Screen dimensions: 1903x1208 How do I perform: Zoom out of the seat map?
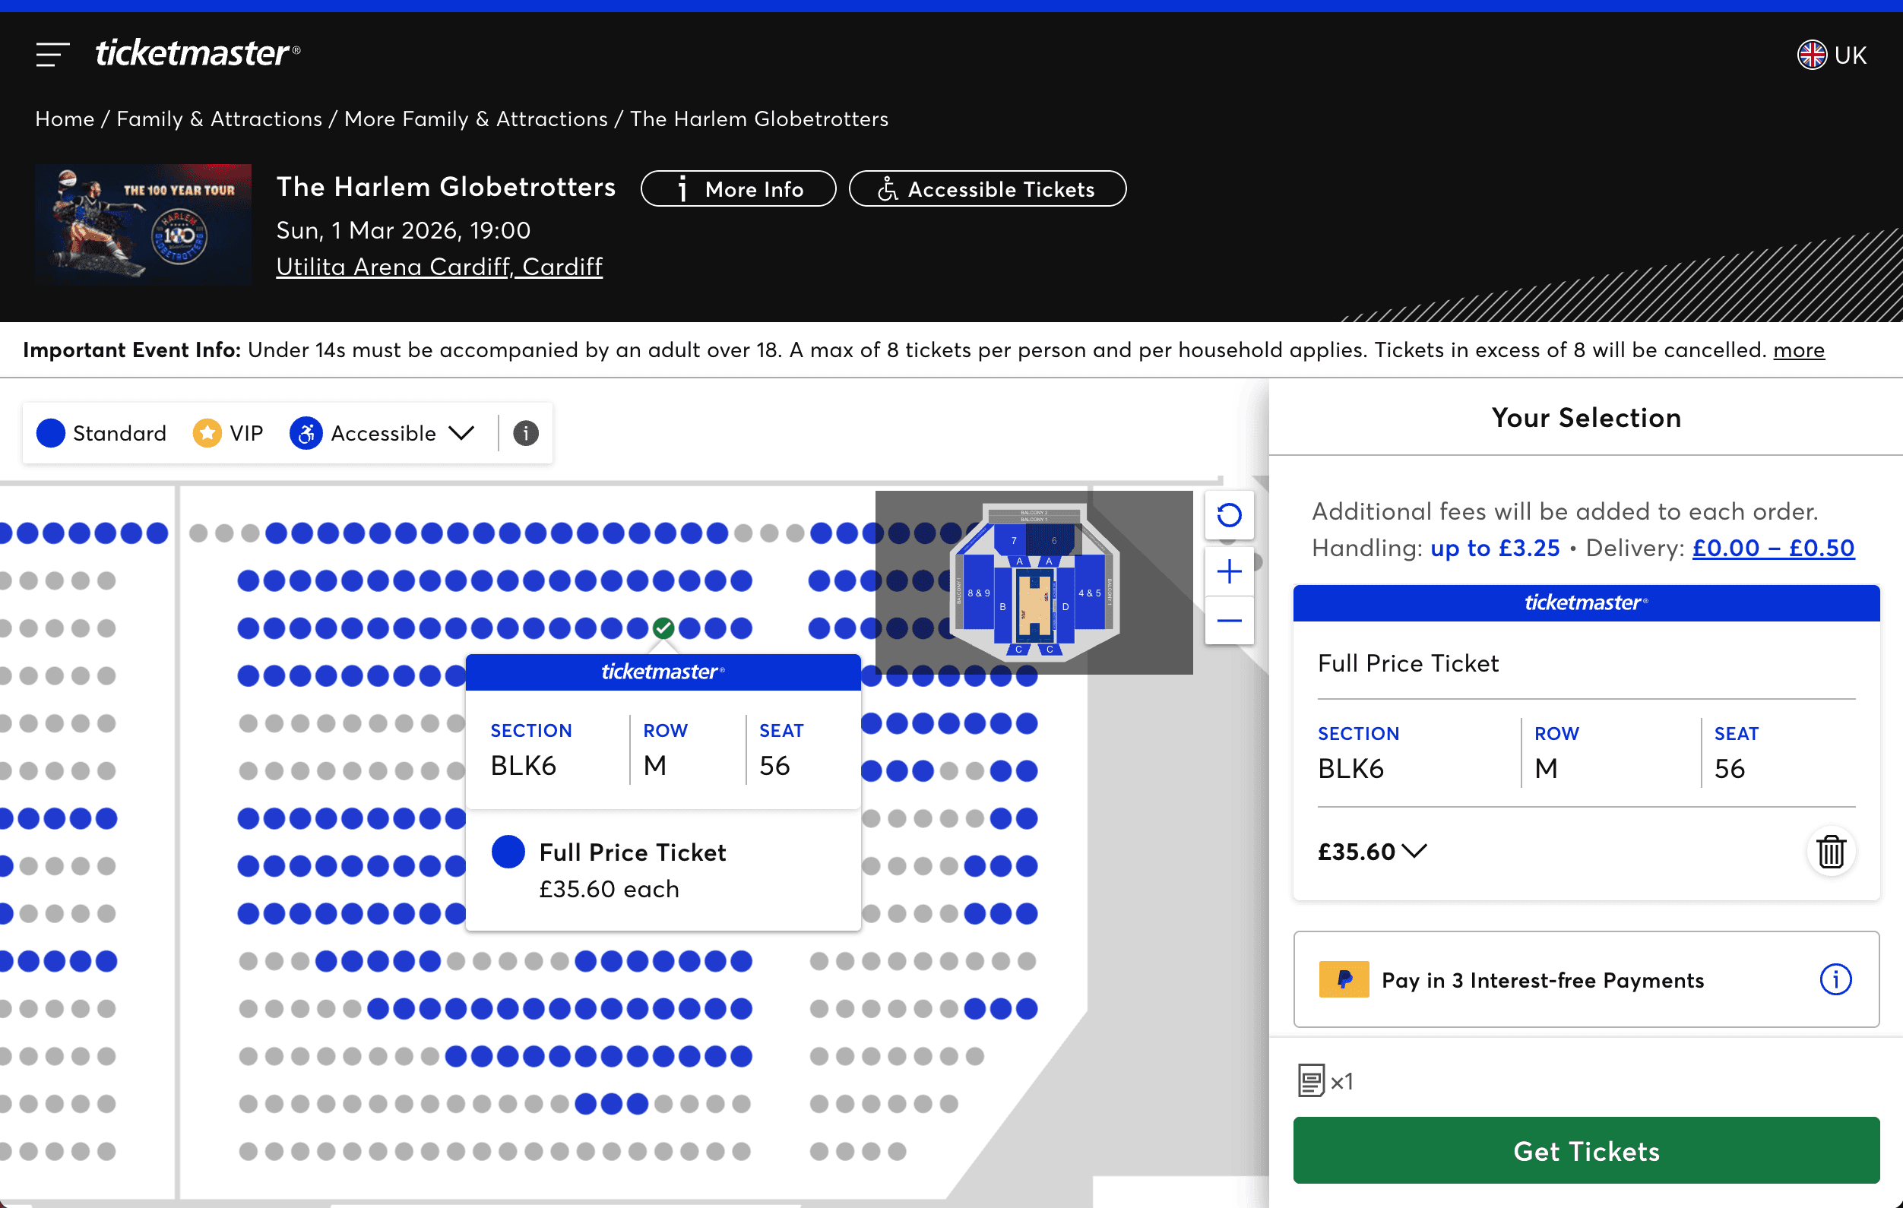tap(1228, 621)
